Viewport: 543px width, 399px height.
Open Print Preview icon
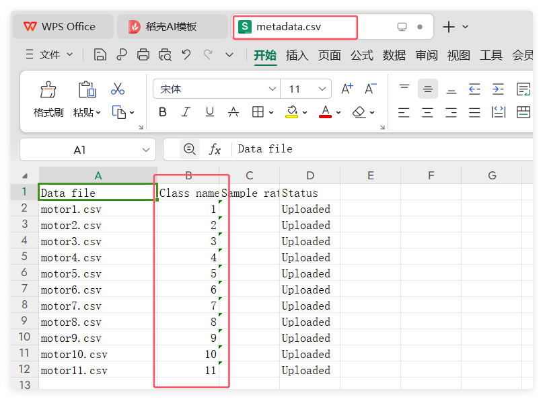(165, 54)
